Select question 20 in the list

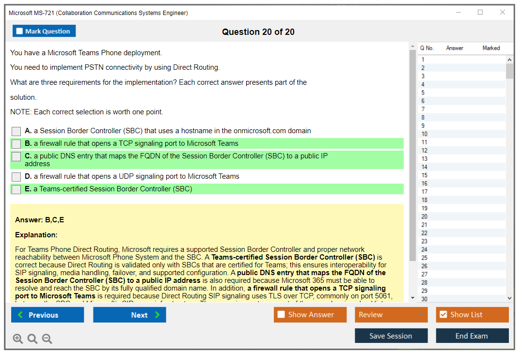462,217
